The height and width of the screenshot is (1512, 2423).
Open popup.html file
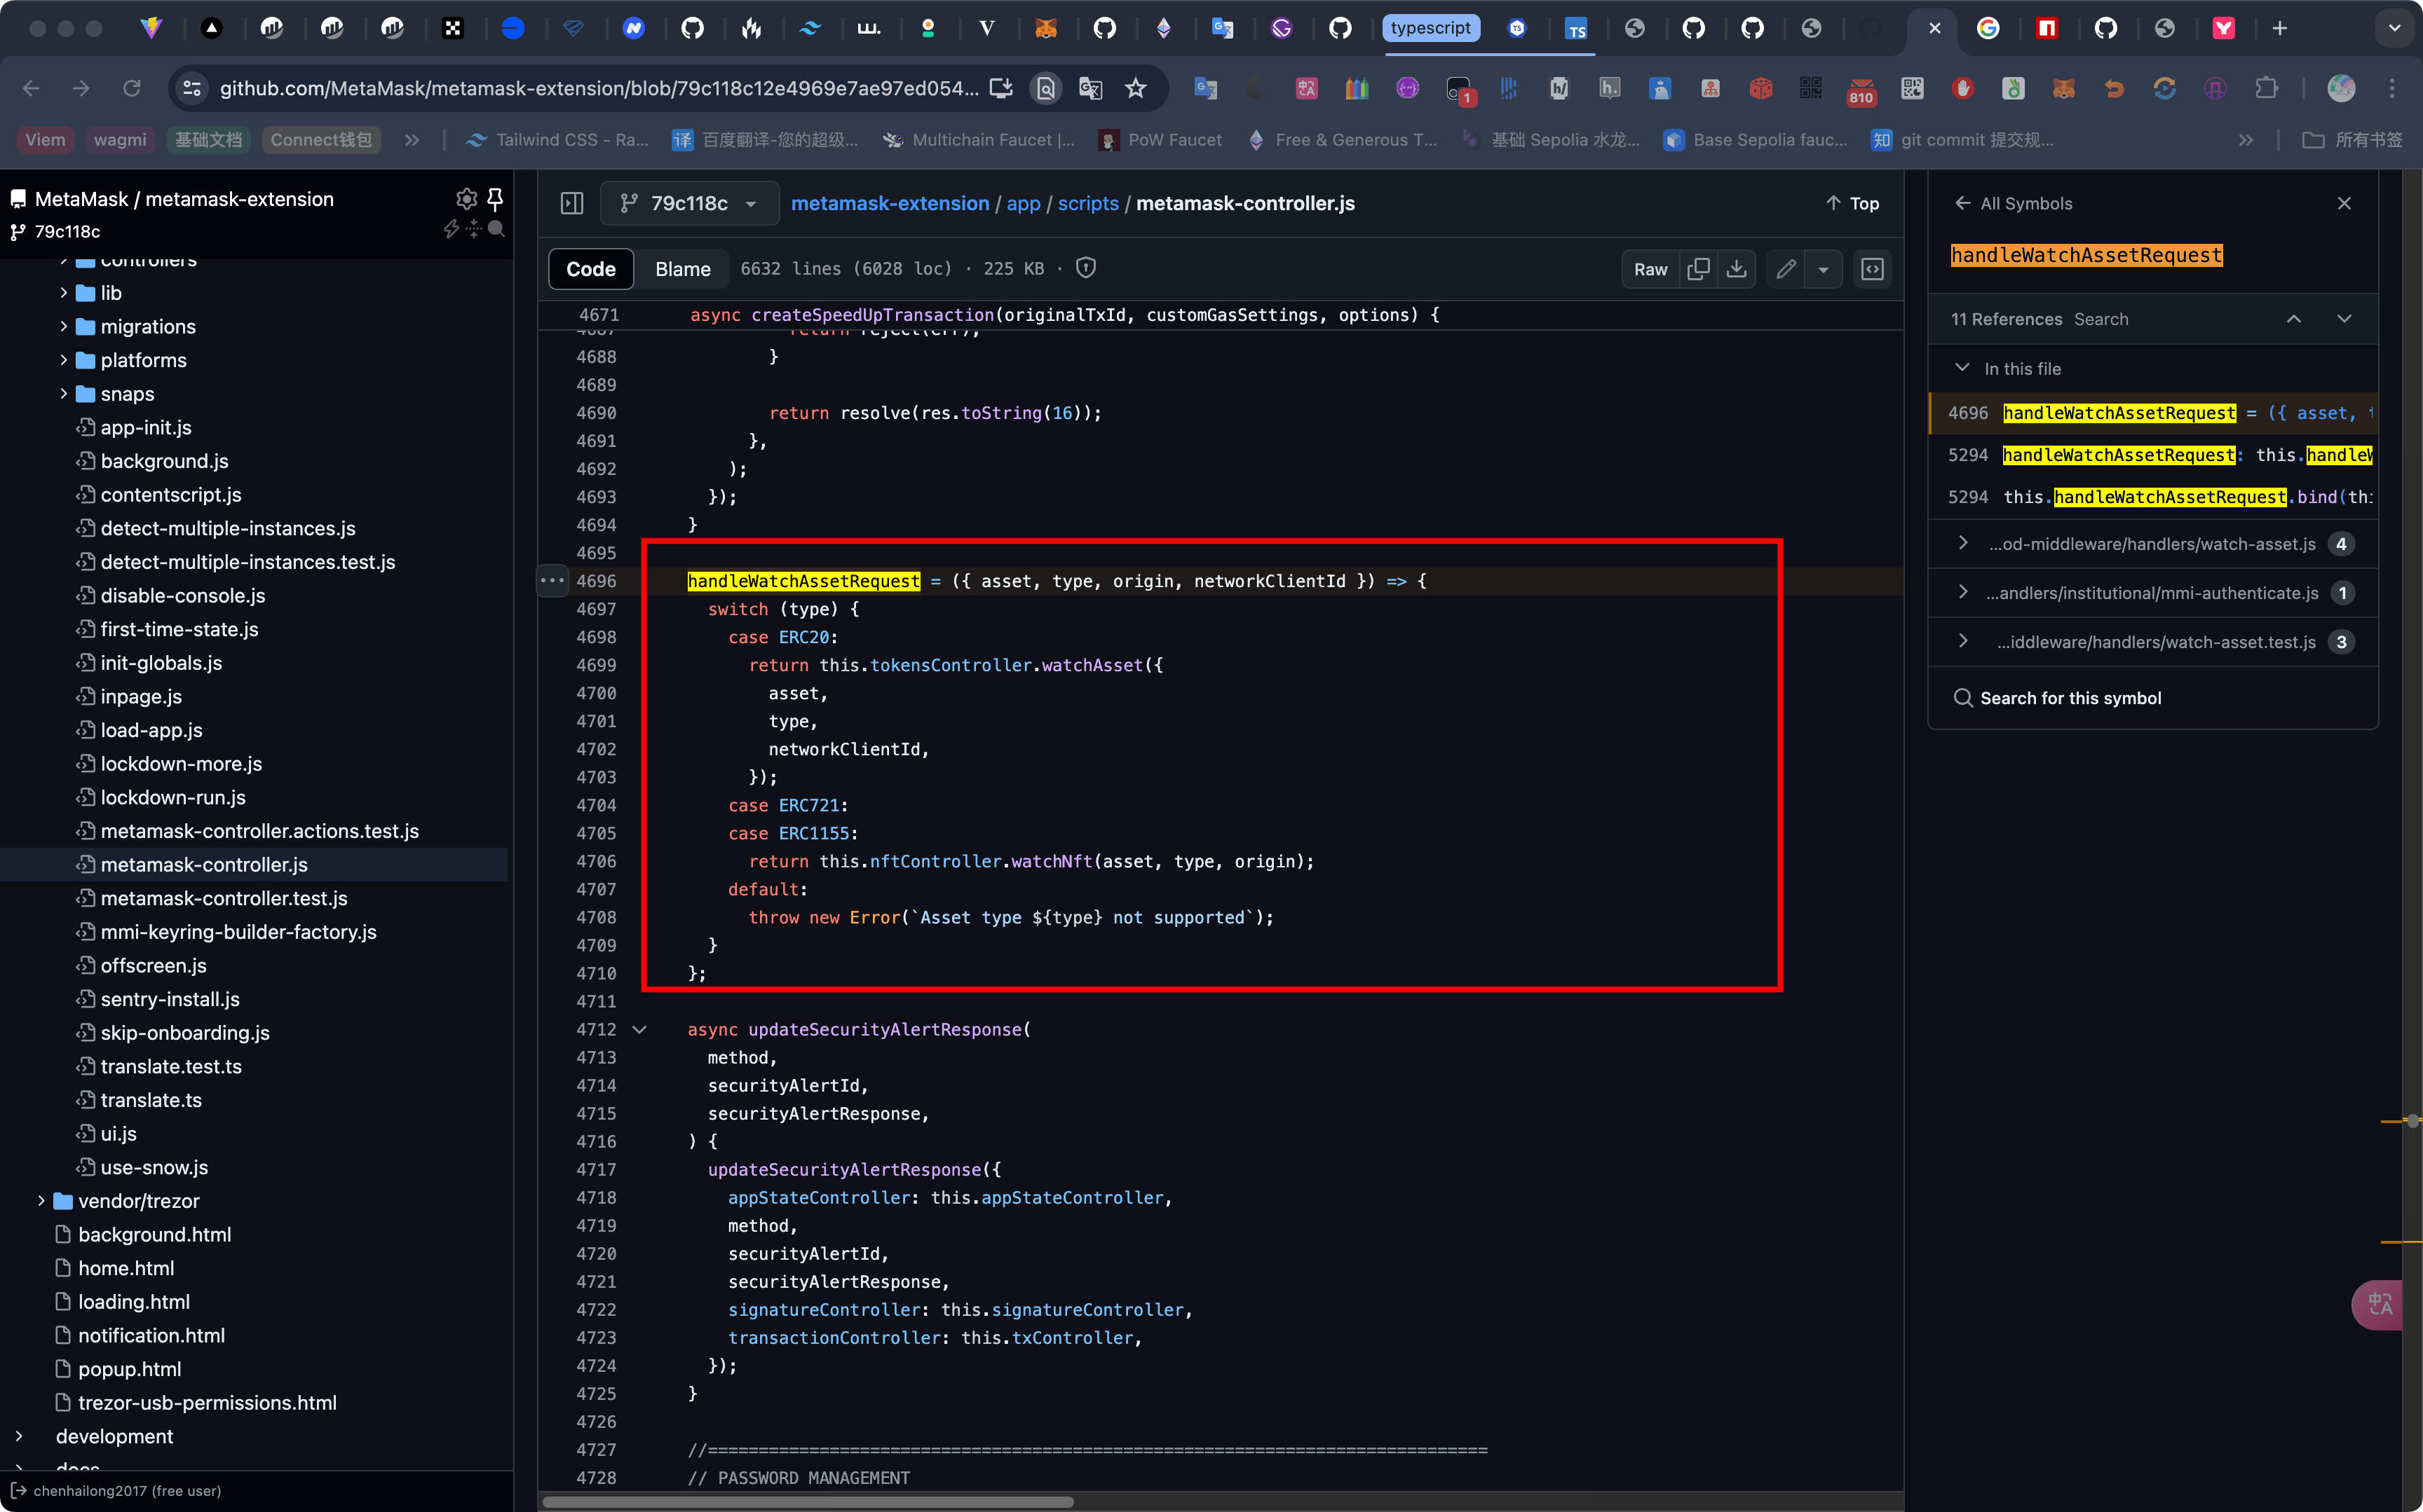click(129, 1369)
